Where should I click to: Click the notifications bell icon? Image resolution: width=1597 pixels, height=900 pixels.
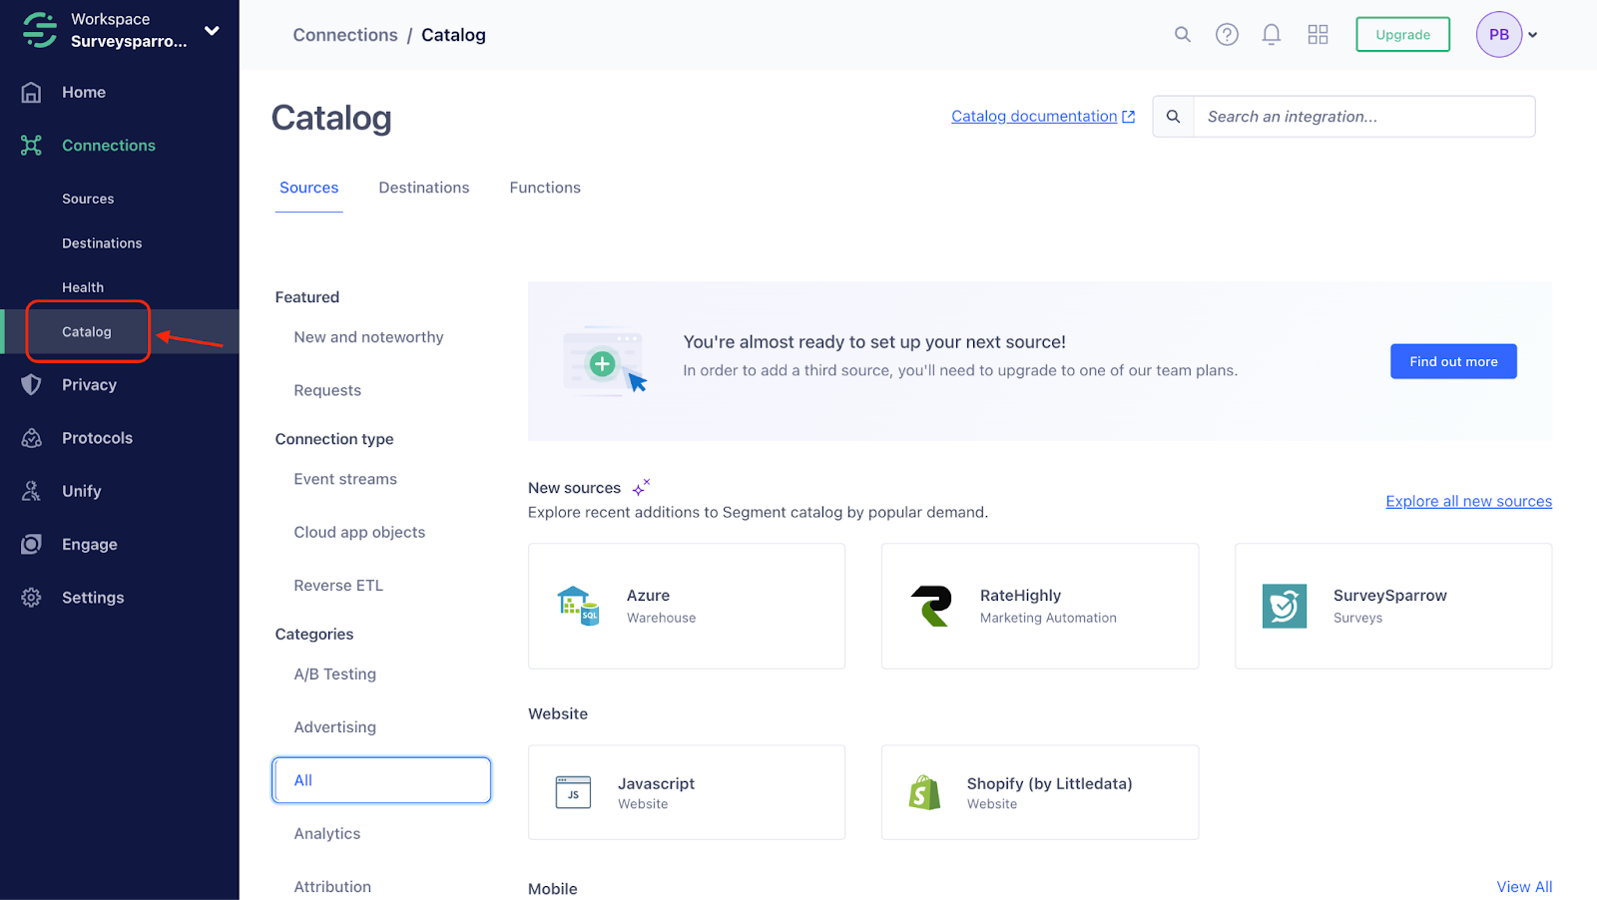(x=1271, y=35)
